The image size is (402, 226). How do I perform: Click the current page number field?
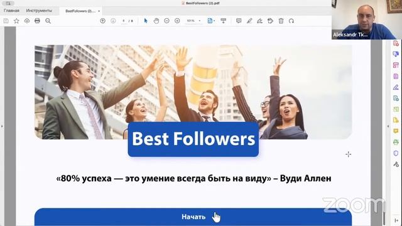124,21
